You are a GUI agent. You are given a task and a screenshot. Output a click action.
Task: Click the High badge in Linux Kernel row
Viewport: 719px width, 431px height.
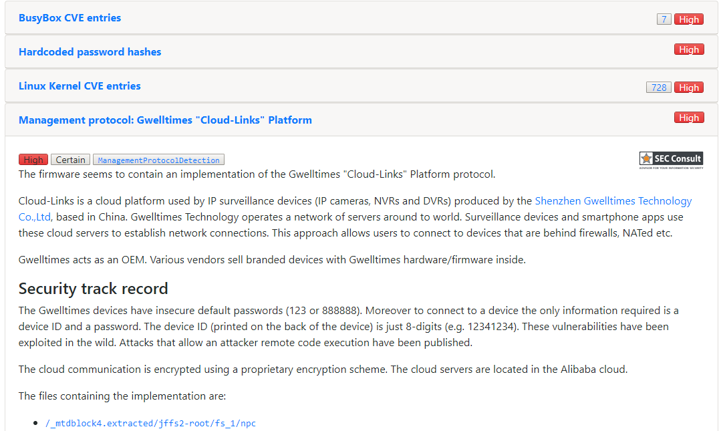(689, 87)
